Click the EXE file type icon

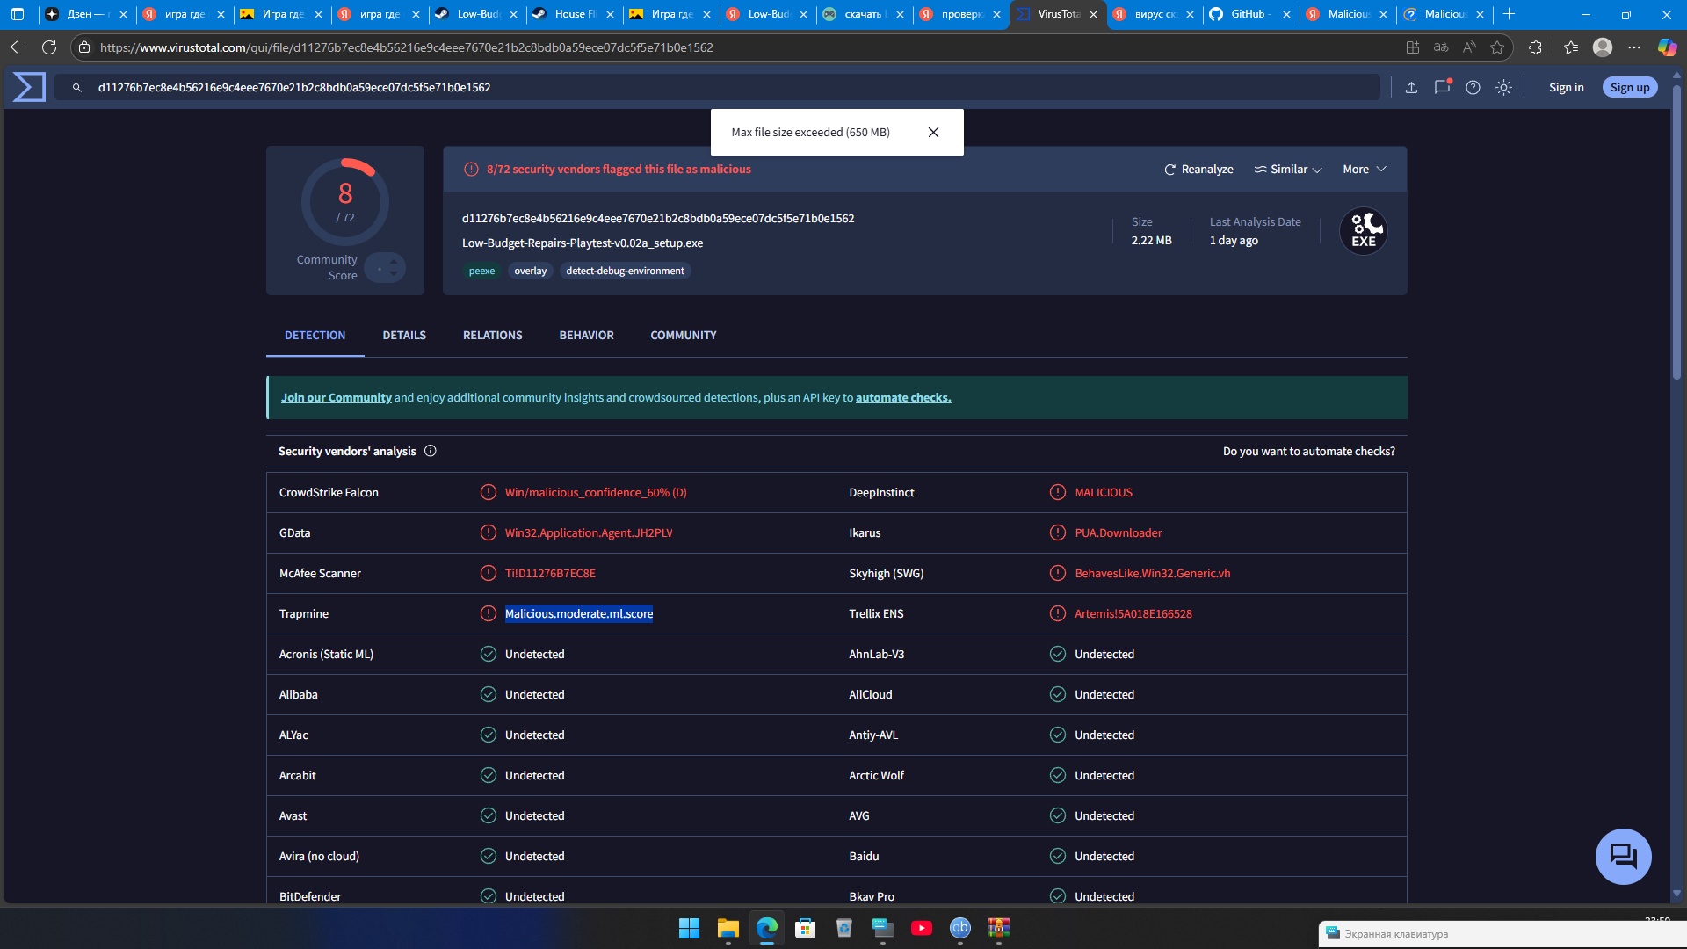tap(1363, 232)
